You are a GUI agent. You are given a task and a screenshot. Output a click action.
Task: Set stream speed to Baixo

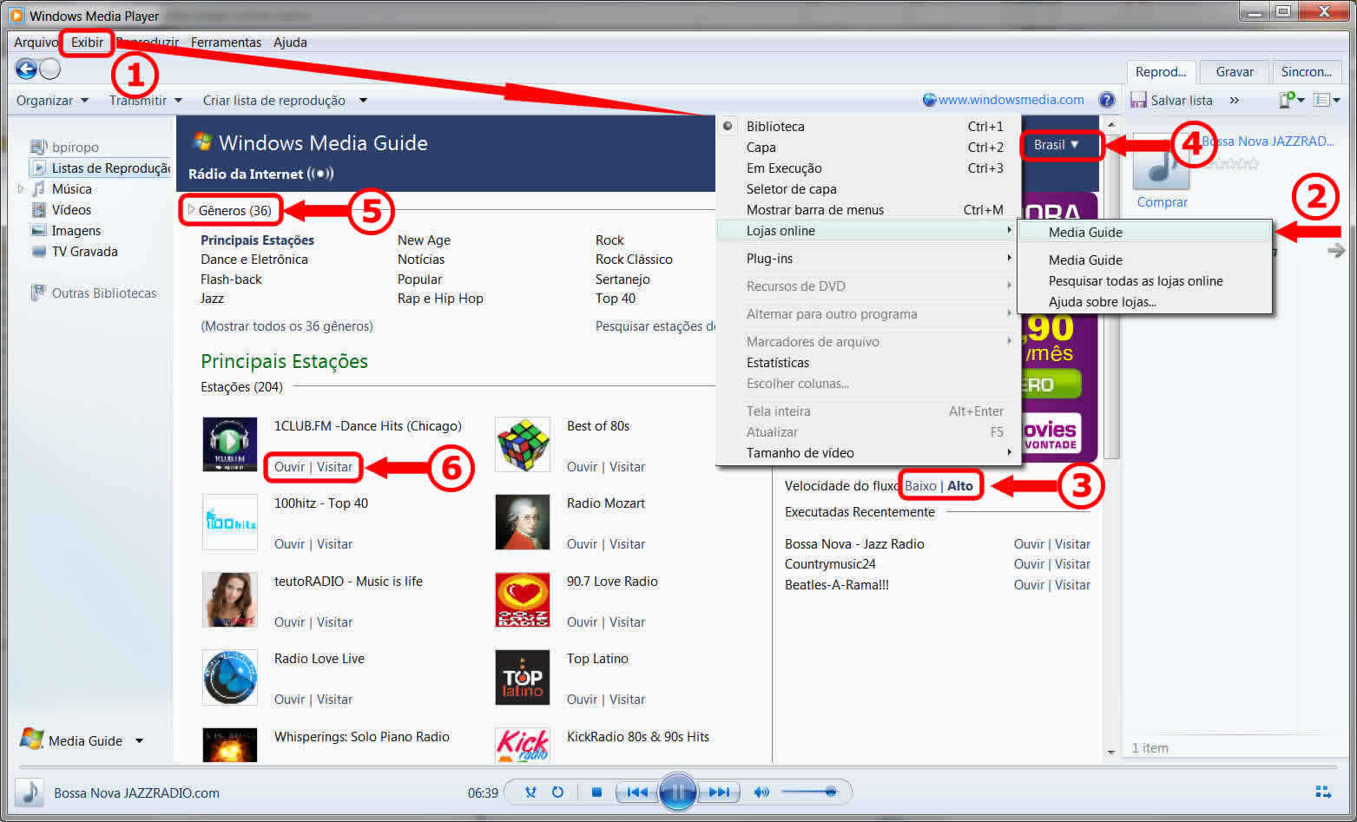click(x=920, y=485)
